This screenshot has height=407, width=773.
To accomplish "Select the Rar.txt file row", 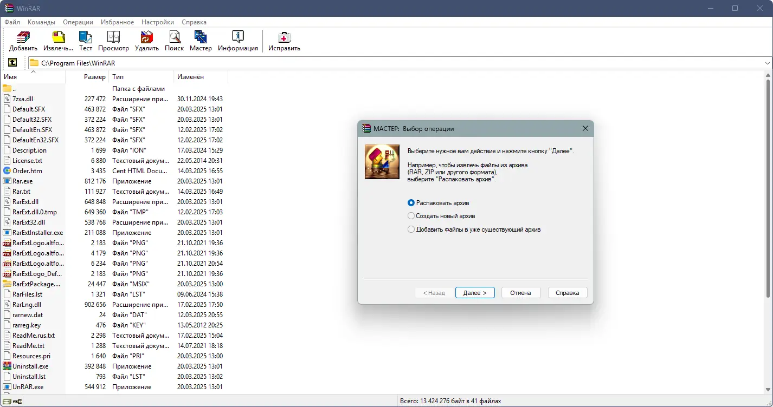I will pyautogui.click(x=114, y=192).
